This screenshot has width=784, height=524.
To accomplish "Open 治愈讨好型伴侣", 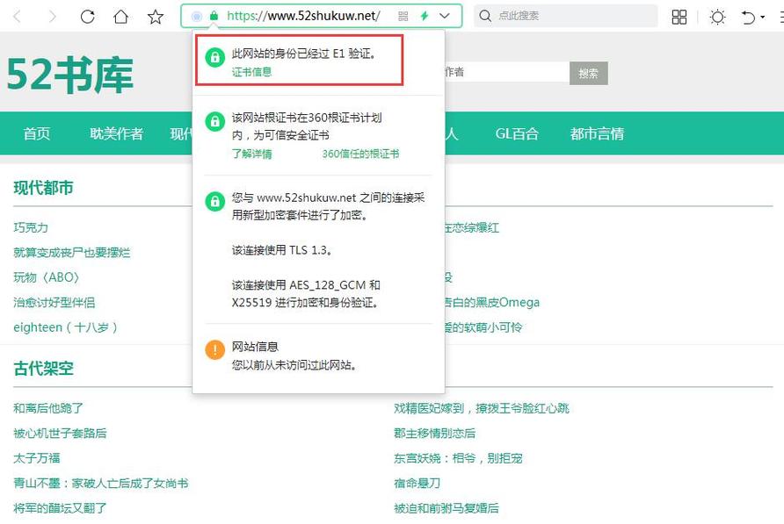I will 54,303.
